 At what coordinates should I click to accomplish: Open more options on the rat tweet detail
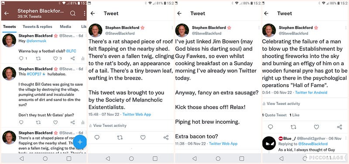point(172,28)
